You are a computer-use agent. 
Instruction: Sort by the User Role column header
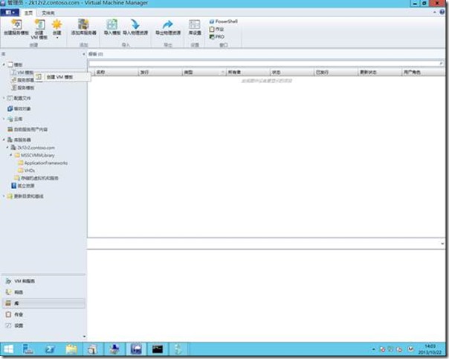pyautogui.click(x=424, y=72)
